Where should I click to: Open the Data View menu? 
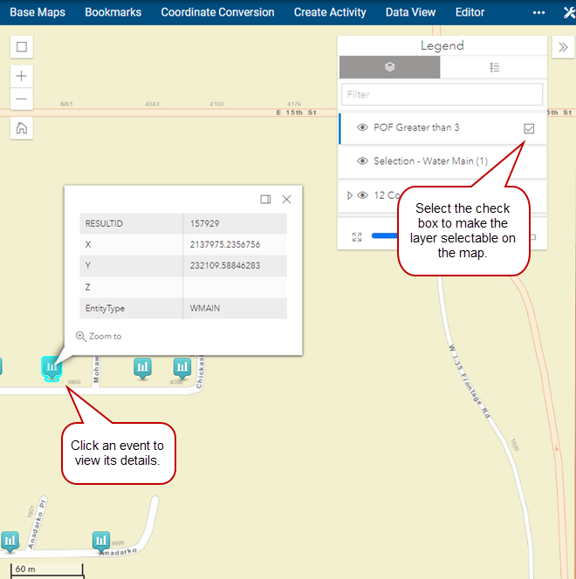click(410, 12)
